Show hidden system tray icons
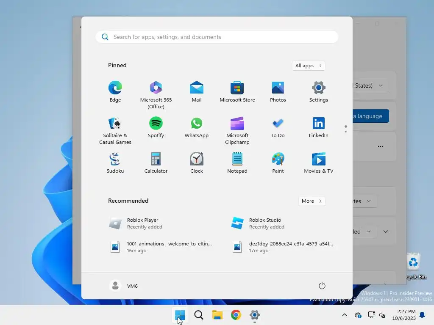The width and height of the screenshot is (434, 325). click(x=345, y=315)
